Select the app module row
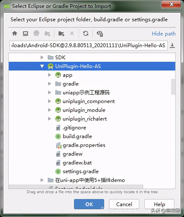Image resolution: width=184 pixels, height=217 pixels. click(92, 75)
